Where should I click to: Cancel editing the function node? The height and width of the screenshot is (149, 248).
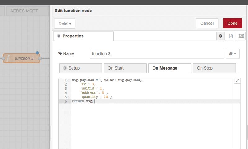coord(207,23)
